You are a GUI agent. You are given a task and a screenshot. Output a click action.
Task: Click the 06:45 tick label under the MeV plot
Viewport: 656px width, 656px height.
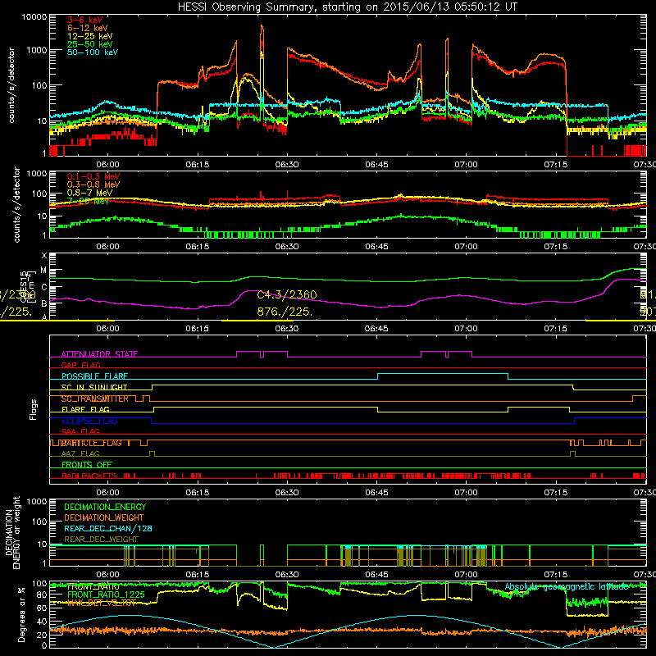click(376, 247)
